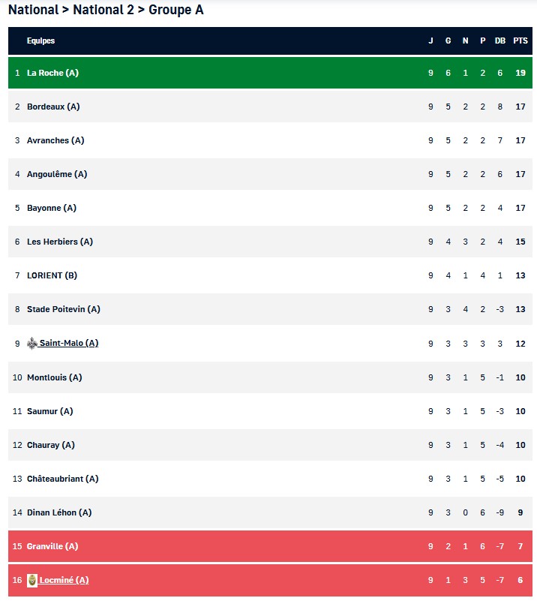
Task: Click the Châteaubriant (A) team name
Action: 62,479
